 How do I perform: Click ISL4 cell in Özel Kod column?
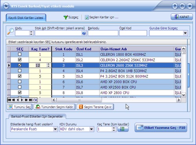pyautogui.click(x=87, y=71)
